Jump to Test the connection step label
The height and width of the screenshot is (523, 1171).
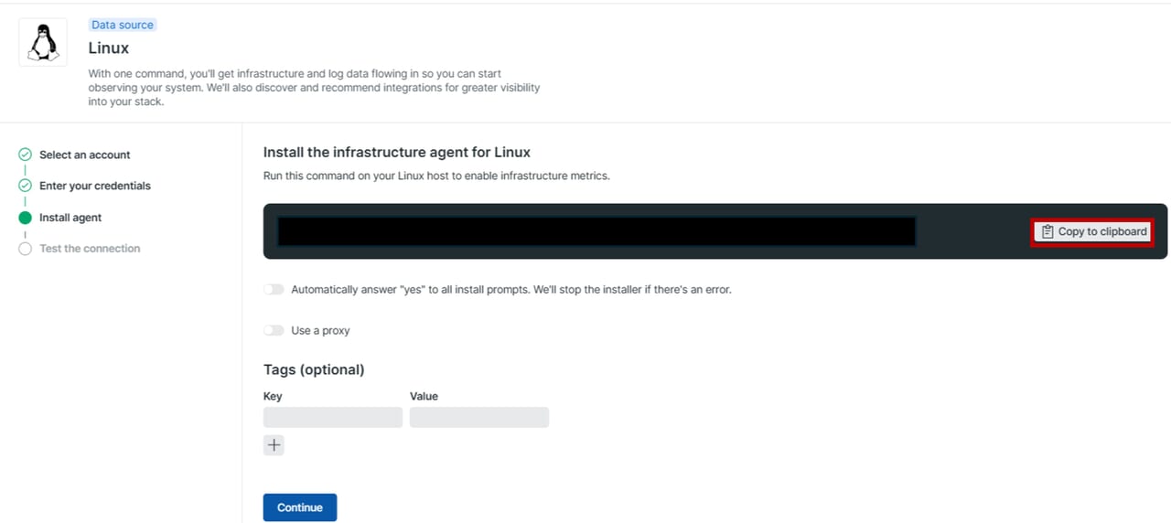[x=90, y=249]
